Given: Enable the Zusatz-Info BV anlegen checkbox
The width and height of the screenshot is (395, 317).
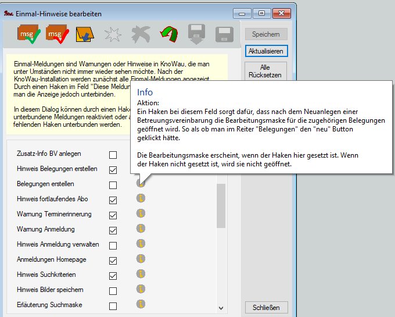Looking at the screenshot, I should click(113, 155).
